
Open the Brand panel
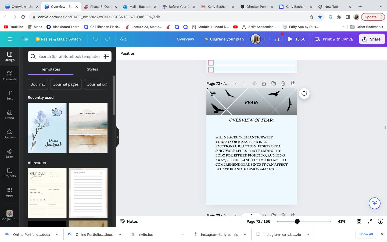coord(10,114)
